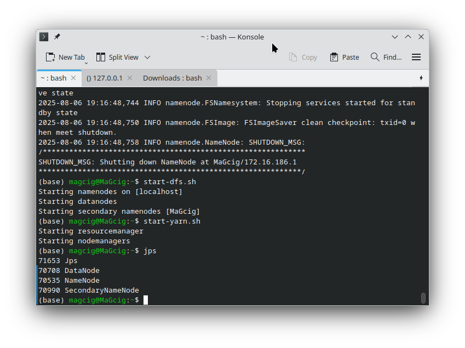465x348 pixels.
Task: Click the Paste toolbar button
Action: (345, 57)
